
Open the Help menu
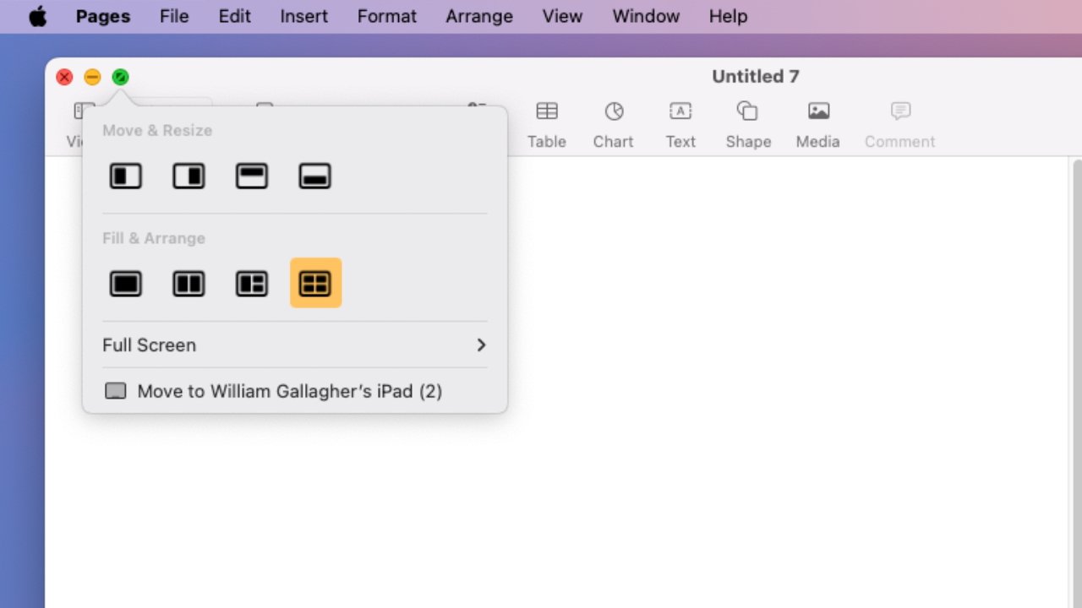(728, 16)
